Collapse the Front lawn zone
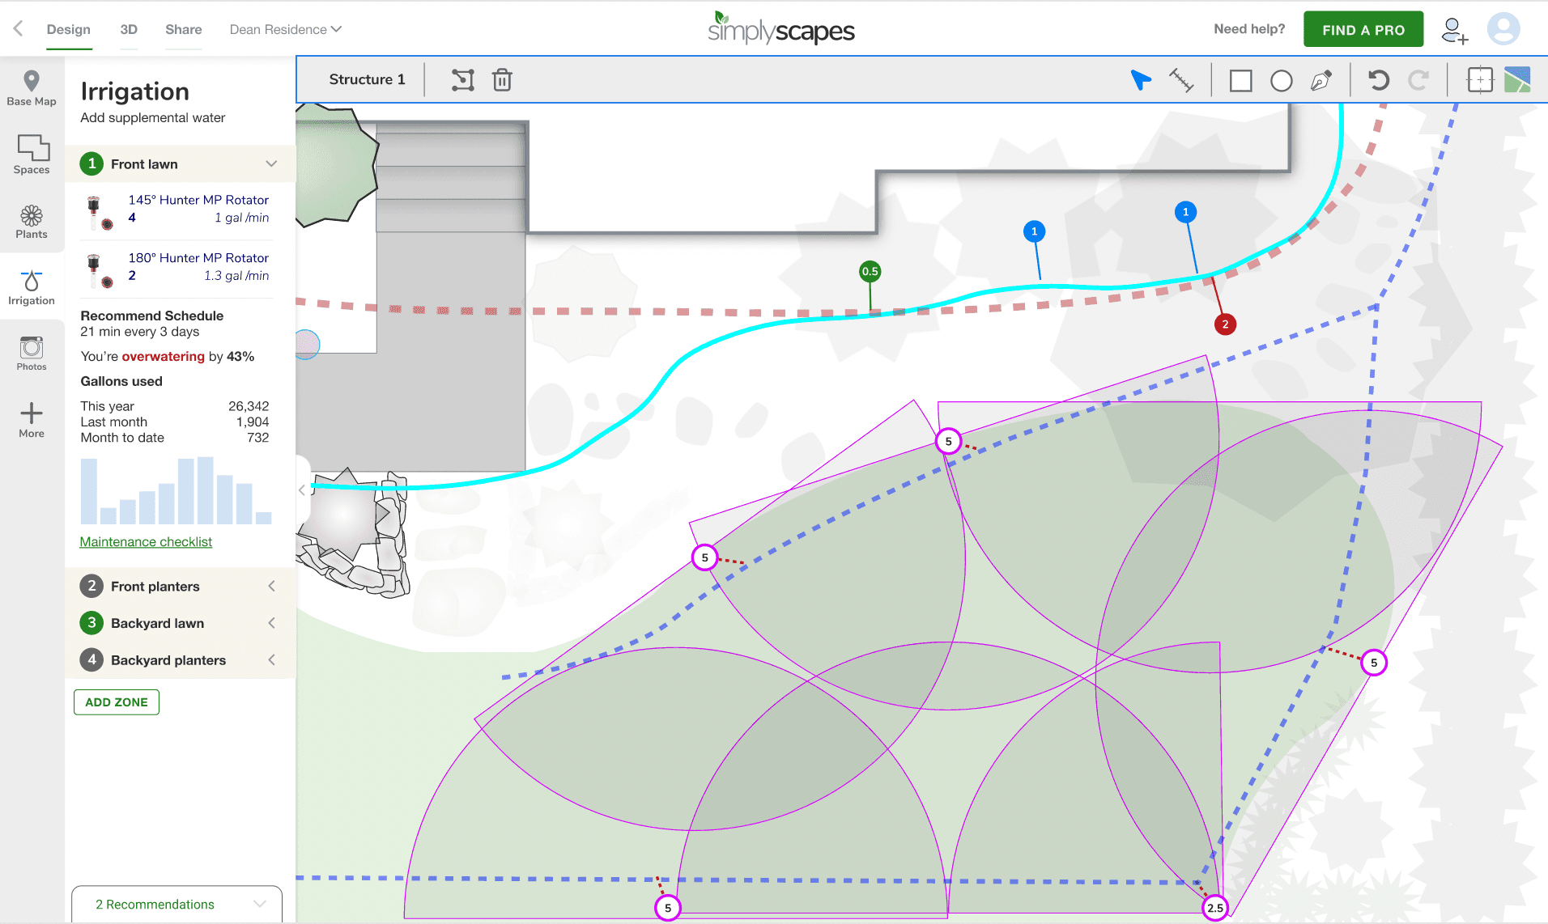Viewport: 1548px width, 924px height. tap(271, 164)
